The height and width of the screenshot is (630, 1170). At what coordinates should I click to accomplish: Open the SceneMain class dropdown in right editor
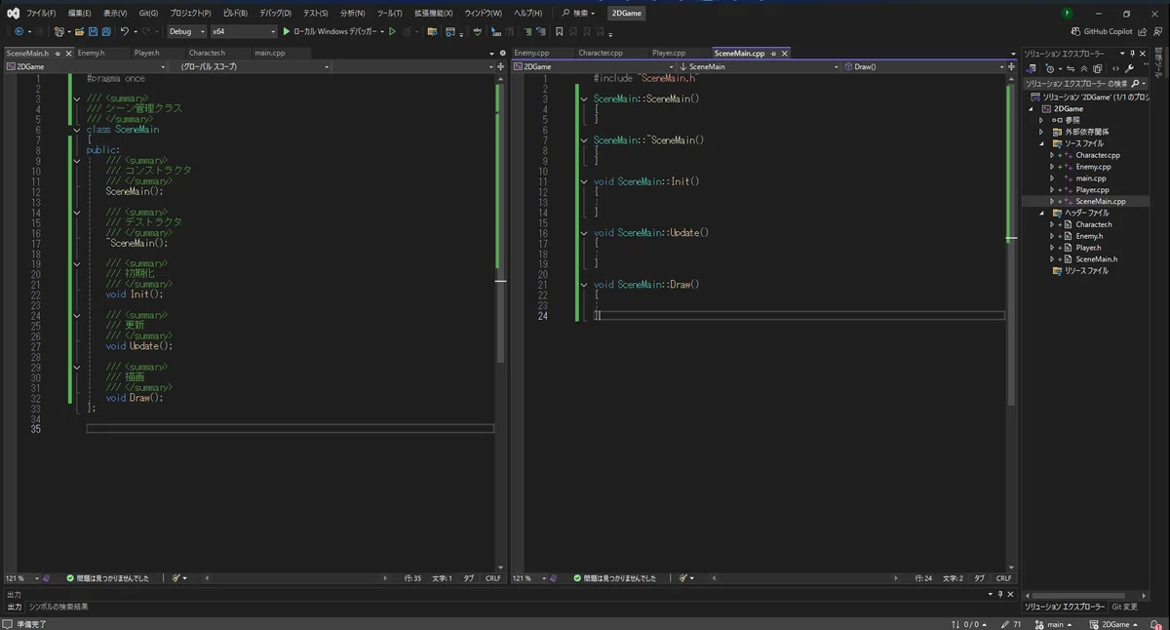758,66
